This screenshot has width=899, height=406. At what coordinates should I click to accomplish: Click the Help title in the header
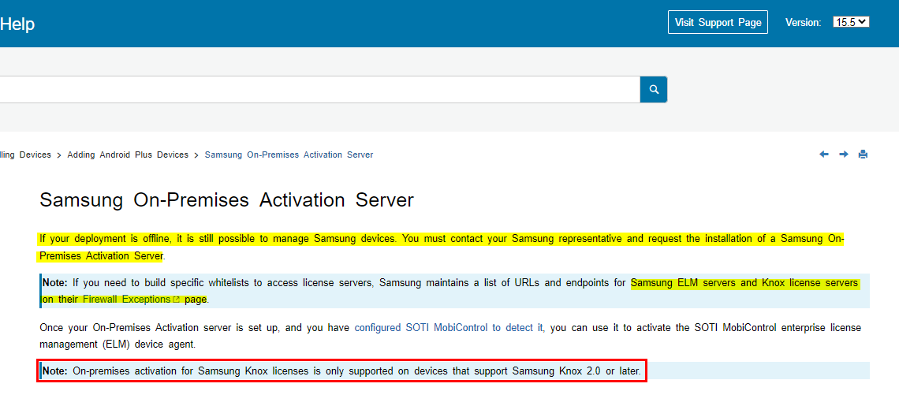coord(17,24)
